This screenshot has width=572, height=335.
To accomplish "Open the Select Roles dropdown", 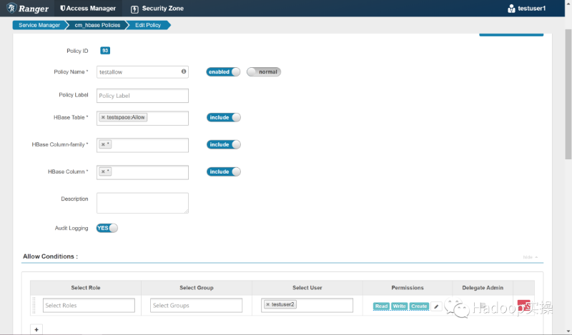I will point(89,306).
